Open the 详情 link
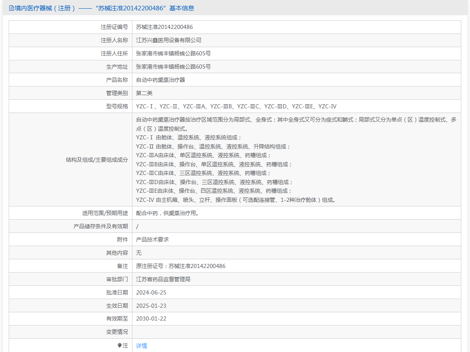Image resolution: width=470 pixels, height=352 pixels. click(141, 346)
